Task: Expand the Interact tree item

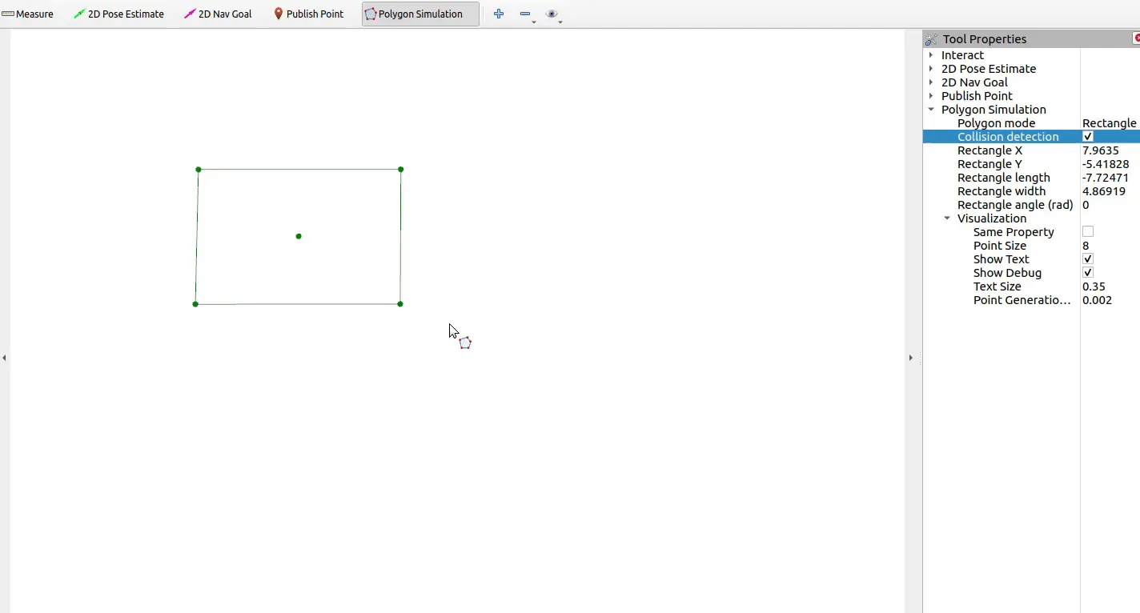Action: [930, 55]
